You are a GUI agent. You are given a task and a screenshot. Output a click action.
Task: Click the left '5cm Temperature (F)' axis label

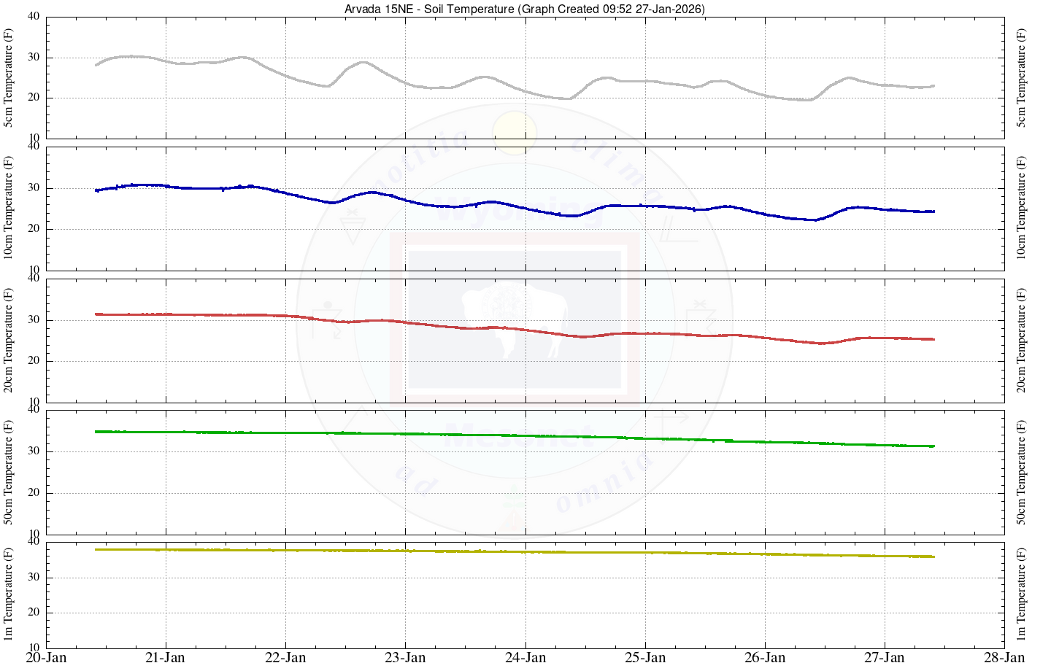[9, 77]
